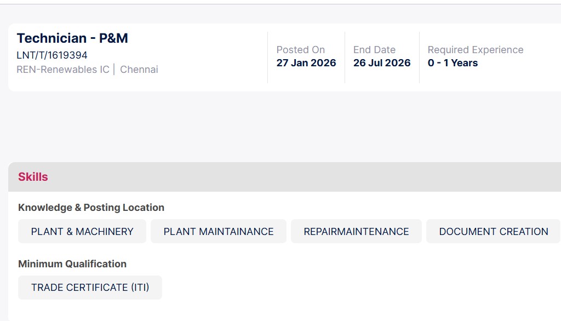This screenshot has width=561, height=321.
Task: Click the Skills section header
Action: [x=33, y=177]
